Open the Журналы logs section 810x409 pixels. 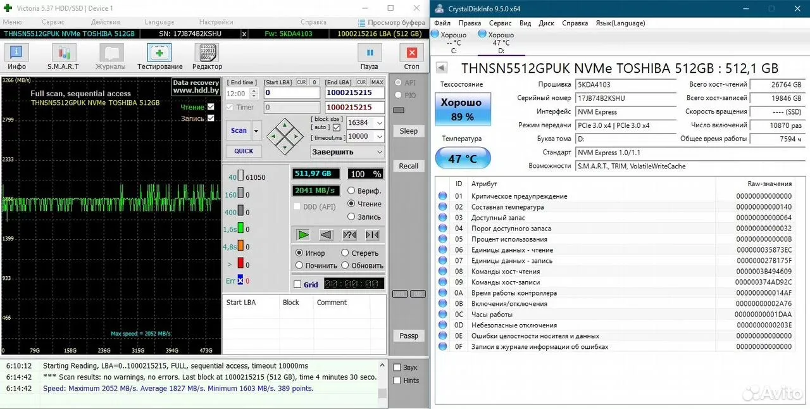[x=111, y=56]
